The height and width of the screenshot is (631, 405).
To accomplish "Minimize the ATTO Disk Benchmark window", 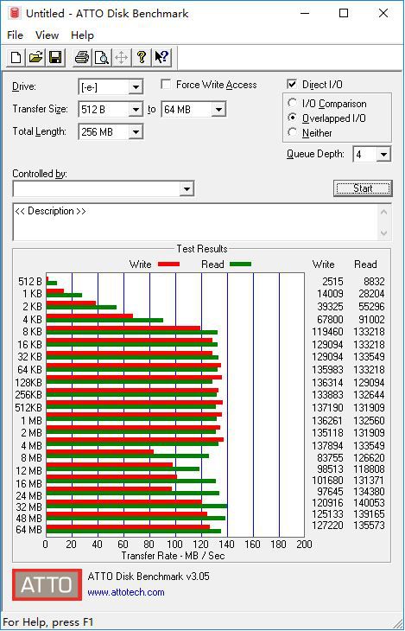I will [306, 13].
